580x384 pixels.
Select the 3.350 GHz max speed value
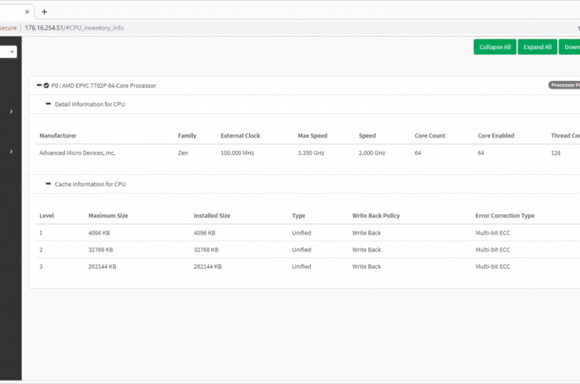click(311, 153)
